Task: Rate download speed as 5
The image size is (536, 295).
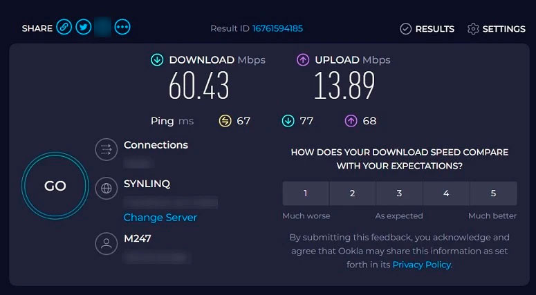Action: 493,193
